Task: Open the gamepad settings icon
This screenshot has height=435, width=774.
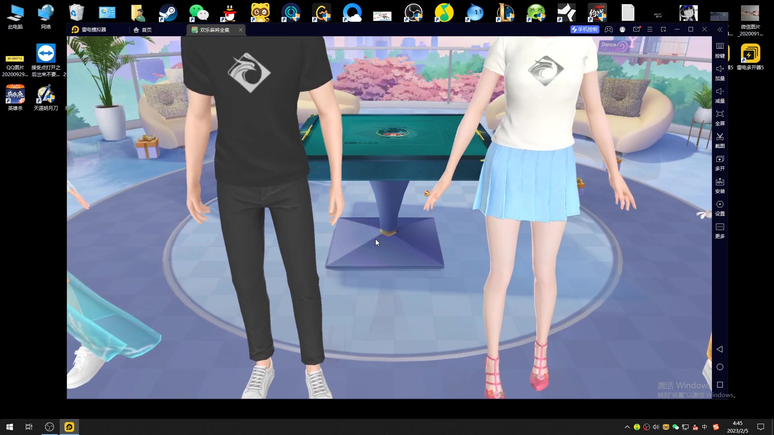Action: pyautogui.click(x=609, y=29)
